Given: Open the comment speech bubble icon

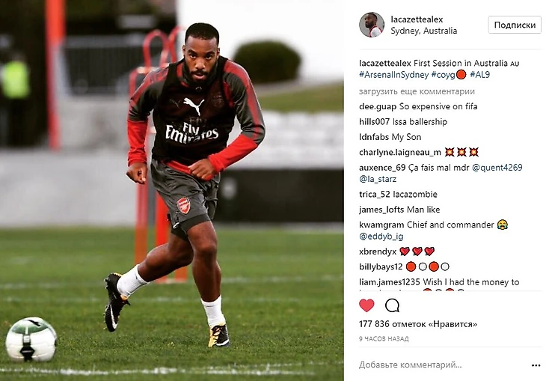Looking at the screenshot, I should pyautogui.click(x=392, y=305).
